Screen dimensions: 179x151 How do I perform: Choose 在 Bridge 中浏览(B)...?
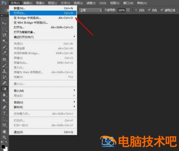tap(43, 18)
